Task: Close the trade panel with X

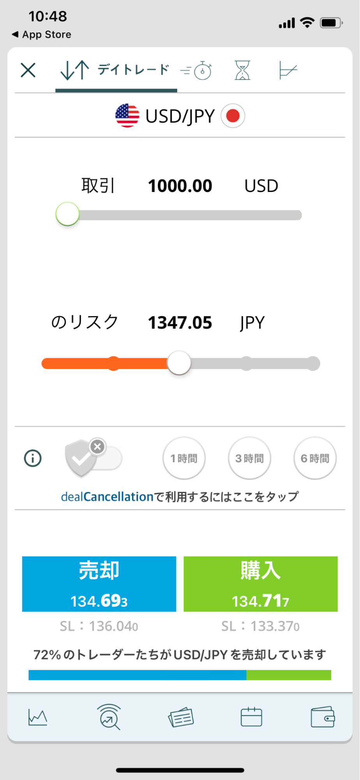Action: [28, 71]
